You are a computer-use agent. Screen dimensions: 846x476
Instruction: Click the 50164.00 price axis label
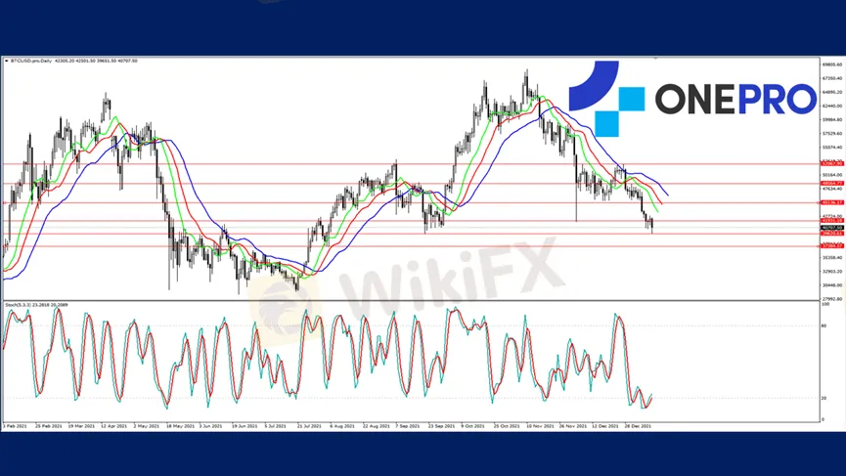(832, 175)
